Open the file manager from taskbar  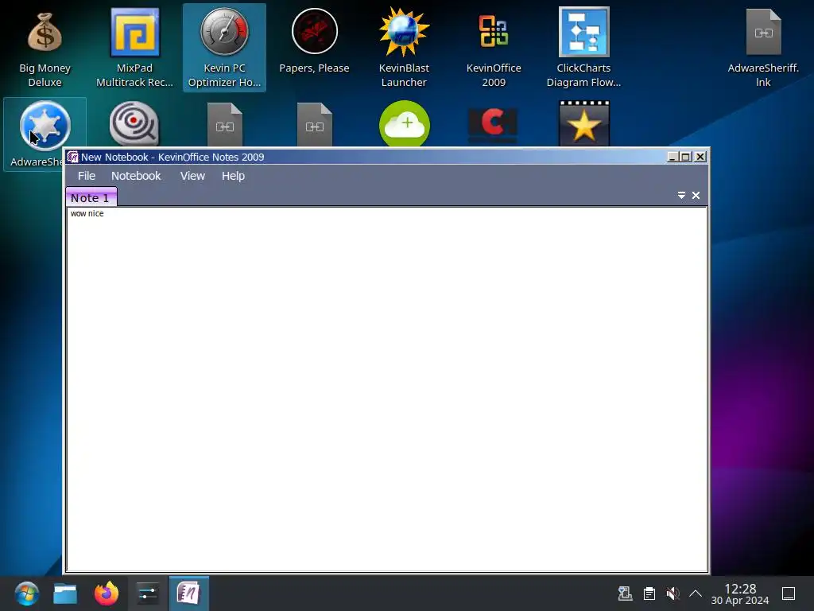[x=65, y=593]
